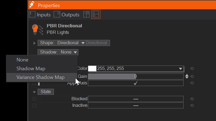Switch to the Inputs view

[x=40, y=14]
